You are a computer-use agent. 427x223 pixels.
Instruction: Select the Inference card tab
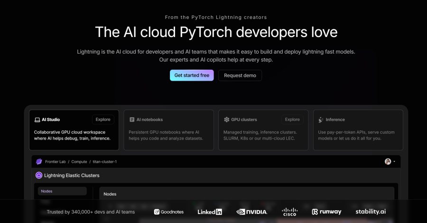pyautogui.click(x=358, y=130)
